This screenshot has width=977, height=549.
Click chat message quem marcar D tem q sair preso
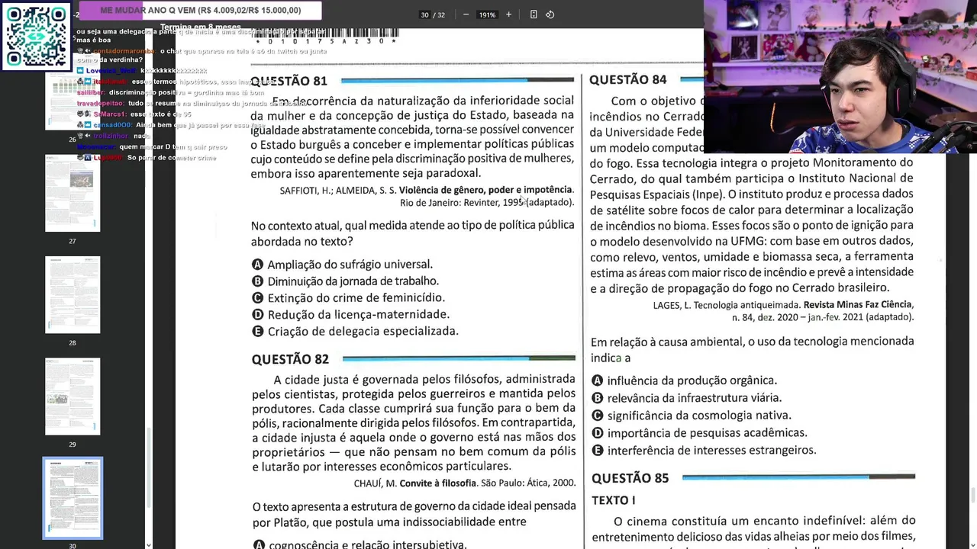(x=173, y=147)
